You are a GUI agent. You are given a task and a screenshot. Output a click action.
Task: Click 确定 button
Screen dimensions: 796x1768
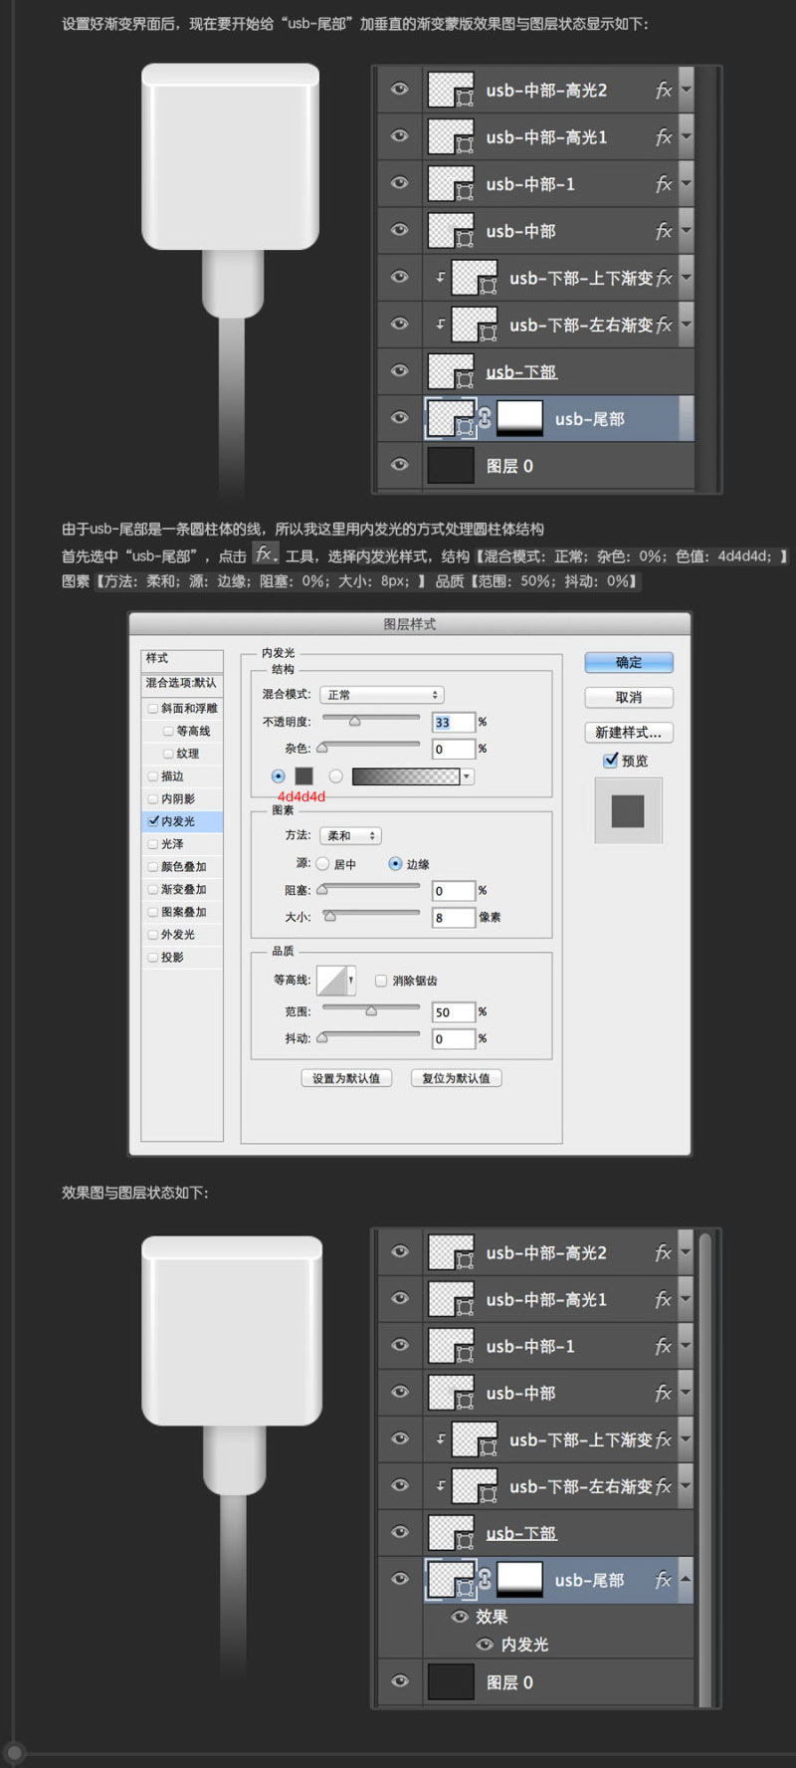pyautogui.click(x=629, y=662)
